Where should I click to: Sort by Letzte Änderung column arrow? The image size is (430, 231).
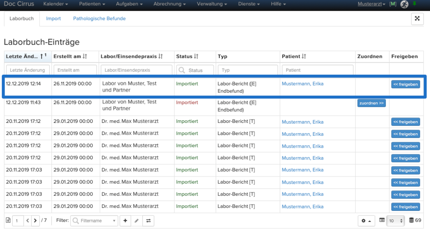pyautogui.click(x=41, y=56)
